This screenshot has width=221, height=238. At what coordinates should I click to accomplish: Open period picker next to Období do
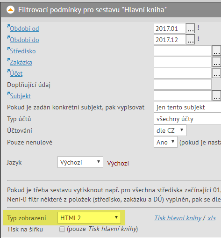(191, 40)
